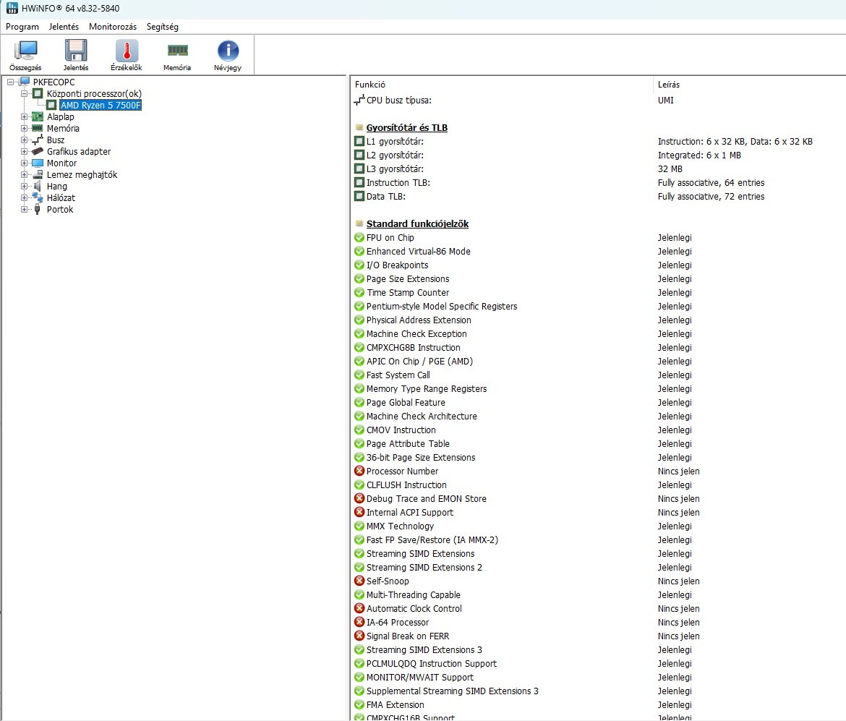Click the HWiNFO app icon in title bar
The width and height of the screenshot is (846, 721).
(x=12, y=8)
